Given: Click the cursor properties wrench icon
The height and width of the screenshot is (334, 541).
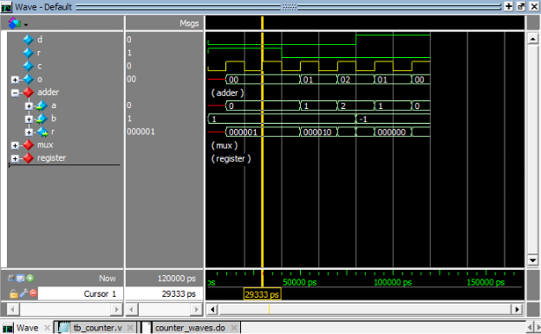Looking at the screenshot, I should 23,293.
